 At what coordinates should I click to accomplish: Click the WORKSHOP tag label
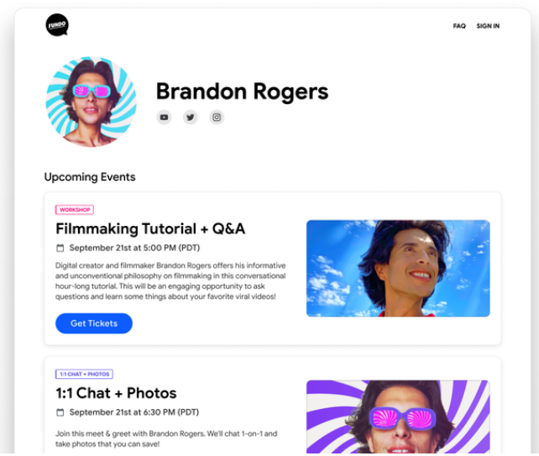tap(75, 210)
